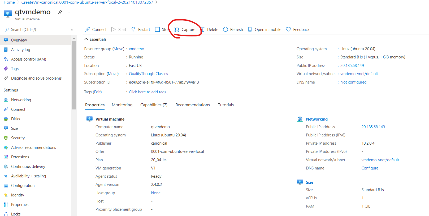
Task: Edit tags via Edit link
Action: 97,92
